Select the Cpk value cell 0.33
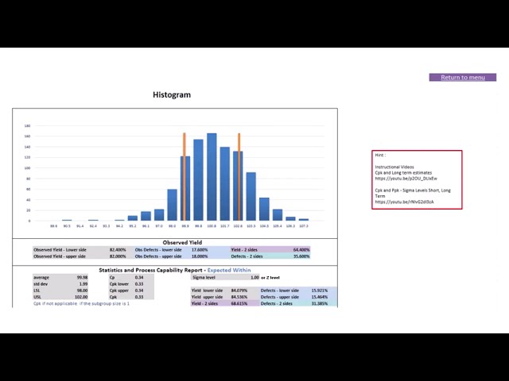The height and width of the screenshot is (381, 509). (139, 297)
